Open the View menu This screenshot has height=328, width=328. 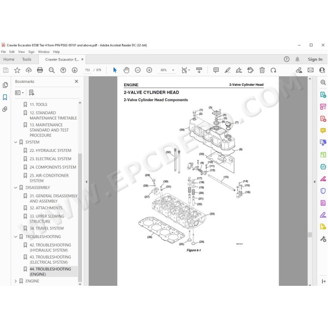(x=22, y=52)
